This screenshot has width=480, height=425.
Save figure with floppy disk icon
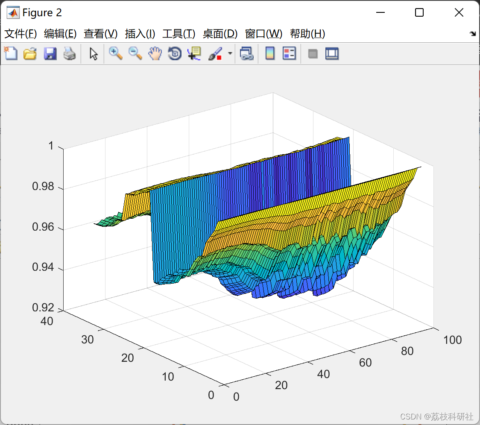click(50, 53)
